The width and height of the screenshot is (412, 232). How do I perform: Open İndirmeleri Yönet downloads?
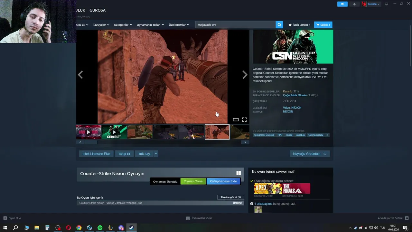point(199,218)
